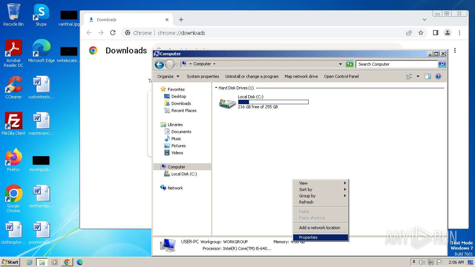Screen dimensions: 475x267
Task: Click the volume speaker tray icon
Action: 422,262
